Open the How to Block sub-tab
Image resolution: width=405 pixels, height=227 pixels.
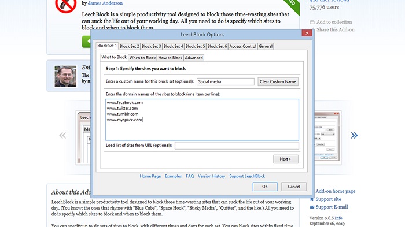170,58
